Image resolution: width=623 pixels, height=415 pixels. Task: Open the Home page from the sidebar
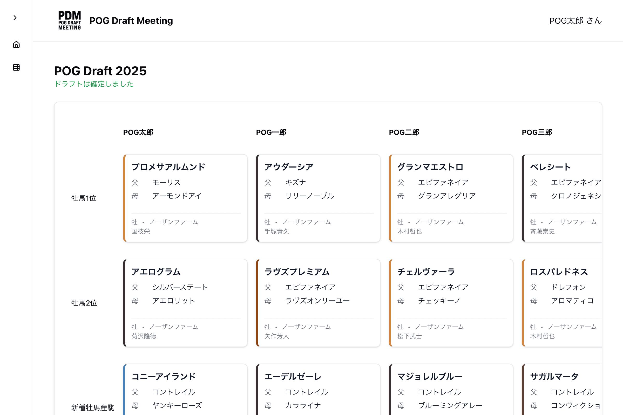point(16,44)
